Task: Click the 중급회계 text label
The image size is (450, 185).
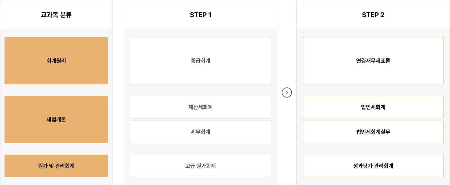Action: point(200,61)
